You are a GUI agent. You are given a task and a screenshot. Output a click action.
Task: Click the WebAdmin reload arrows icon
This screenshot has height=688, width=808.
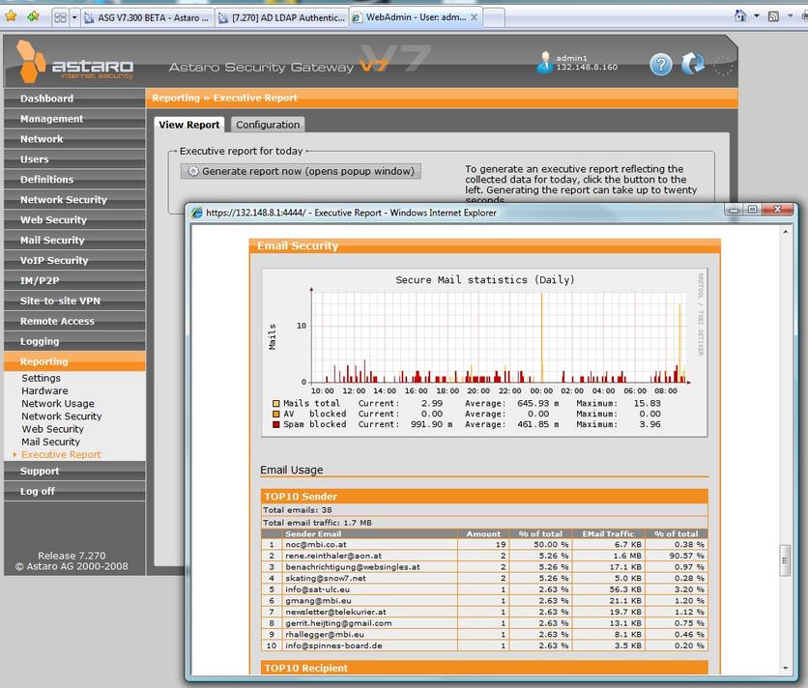[x=692, y=64]
